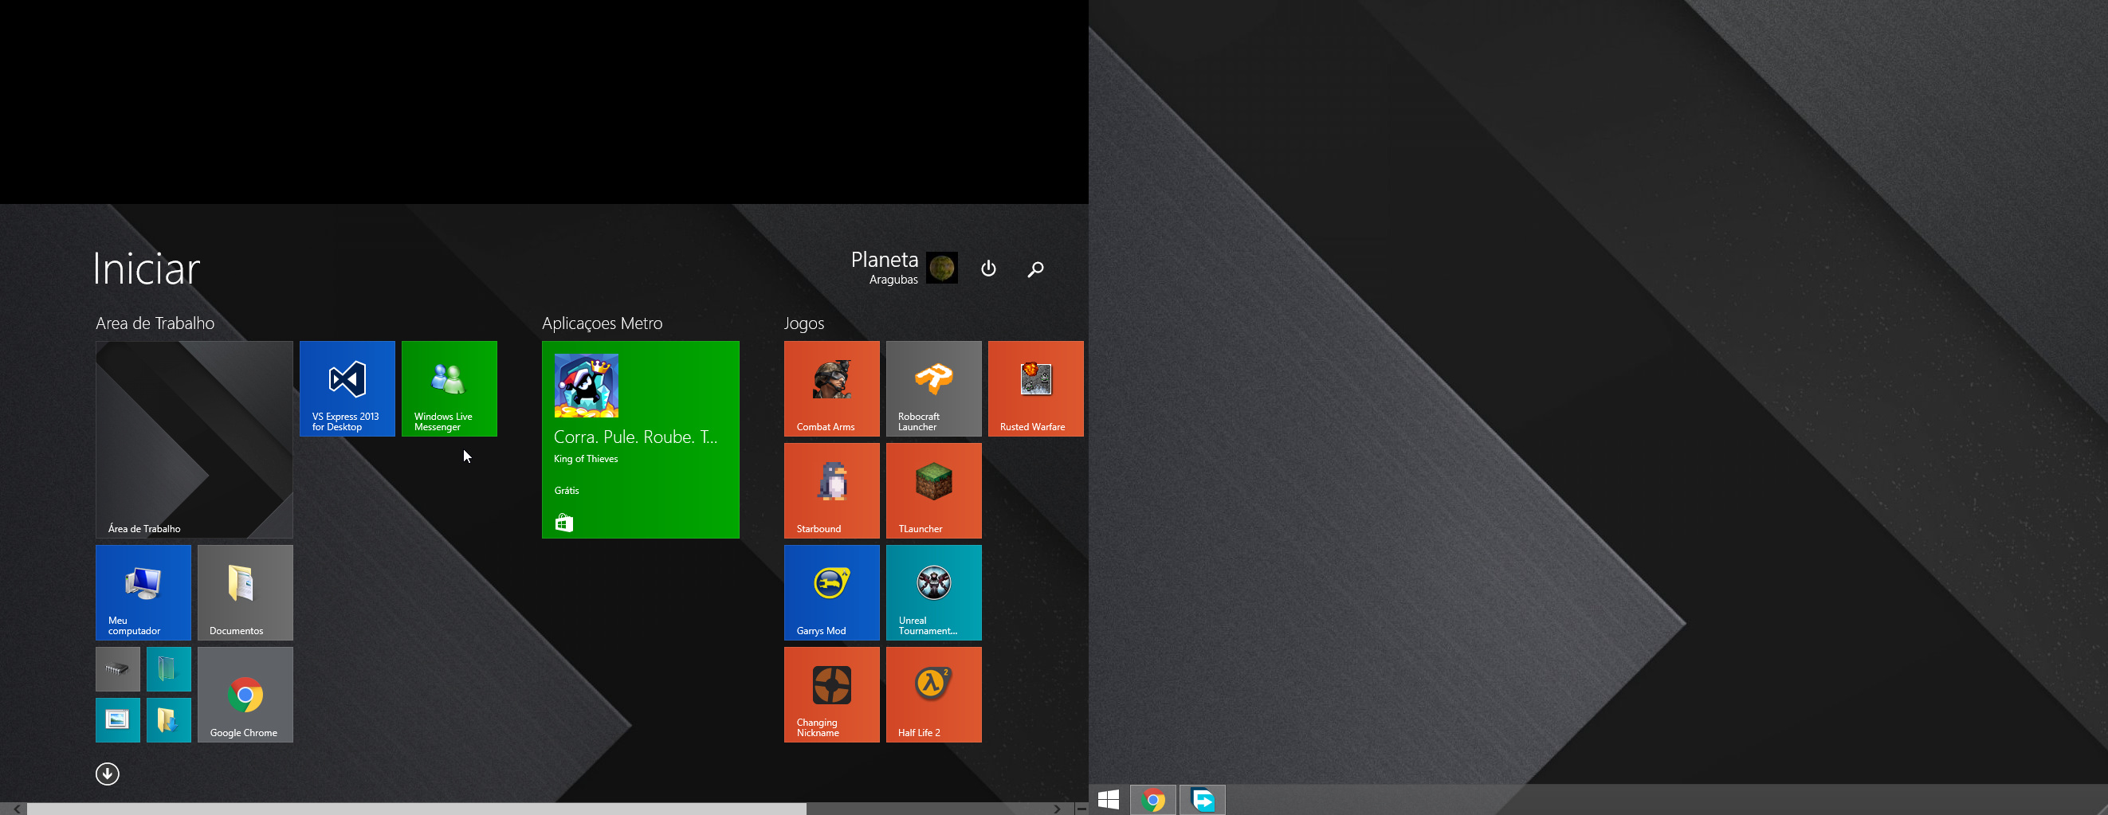Open the King of Thieves store tile
Viewport: 2108px width, 815px height.
(640, 440)
